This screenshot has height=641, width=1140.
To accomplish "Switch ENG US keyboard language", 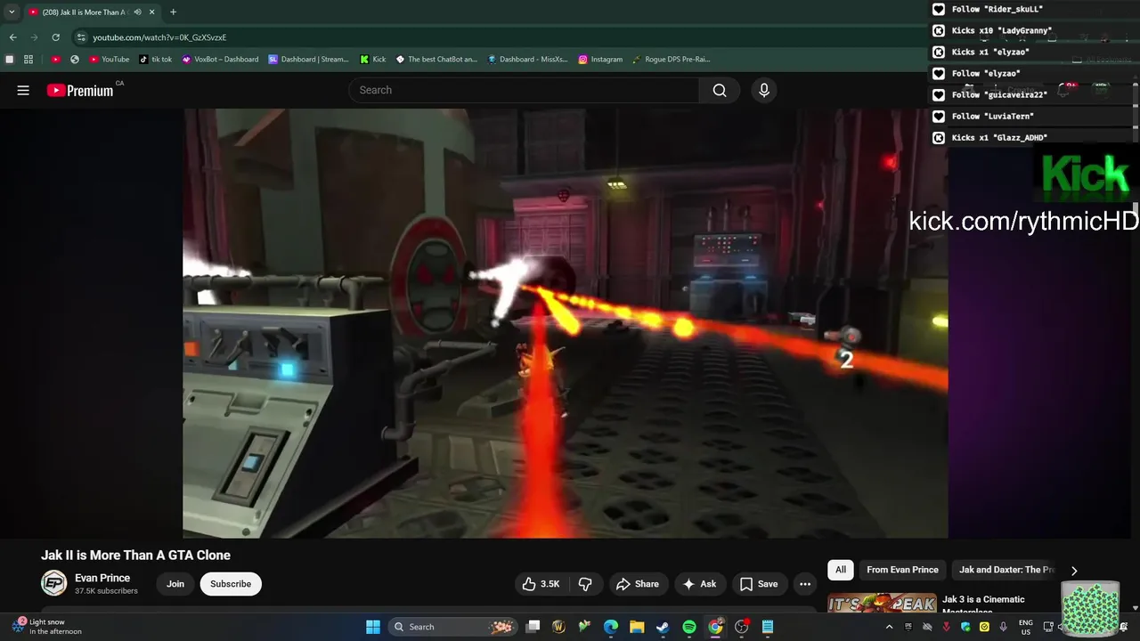I will [x=1026, y=627].
